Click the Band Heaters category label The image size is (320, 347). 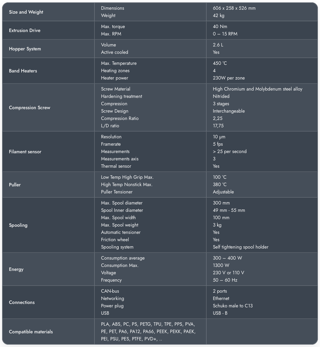[x=23, y=71]
